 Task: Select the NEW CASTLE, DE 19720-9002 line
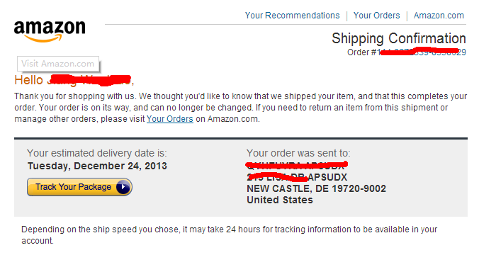point(316,188)
